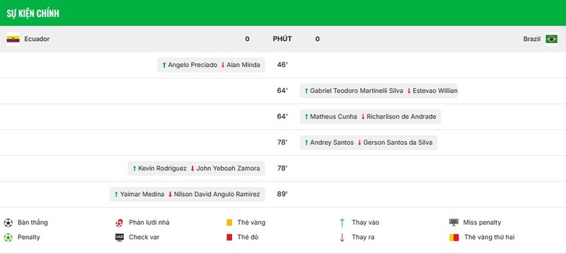Open the Matheus Cunha substitution event
566x254 pixels.
370,116
